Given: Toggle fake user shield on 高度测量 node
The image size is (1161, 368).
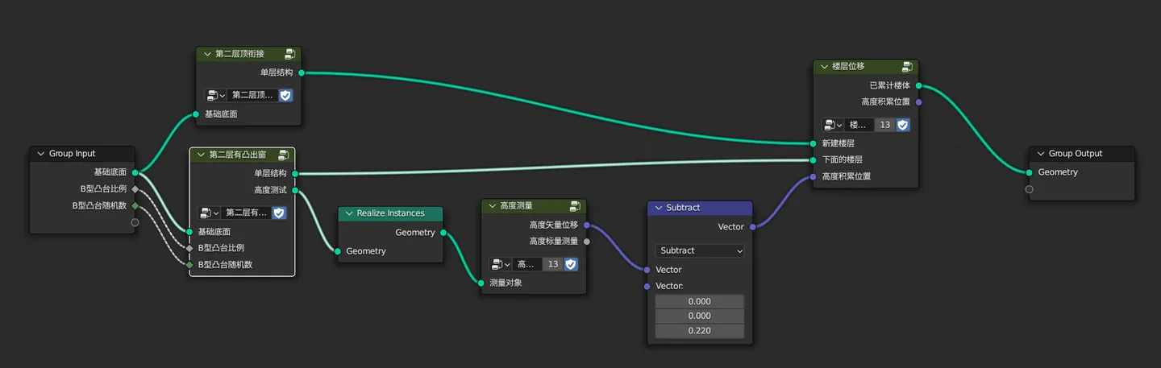Looking at the screenshot, I should (x=571, y=264).
